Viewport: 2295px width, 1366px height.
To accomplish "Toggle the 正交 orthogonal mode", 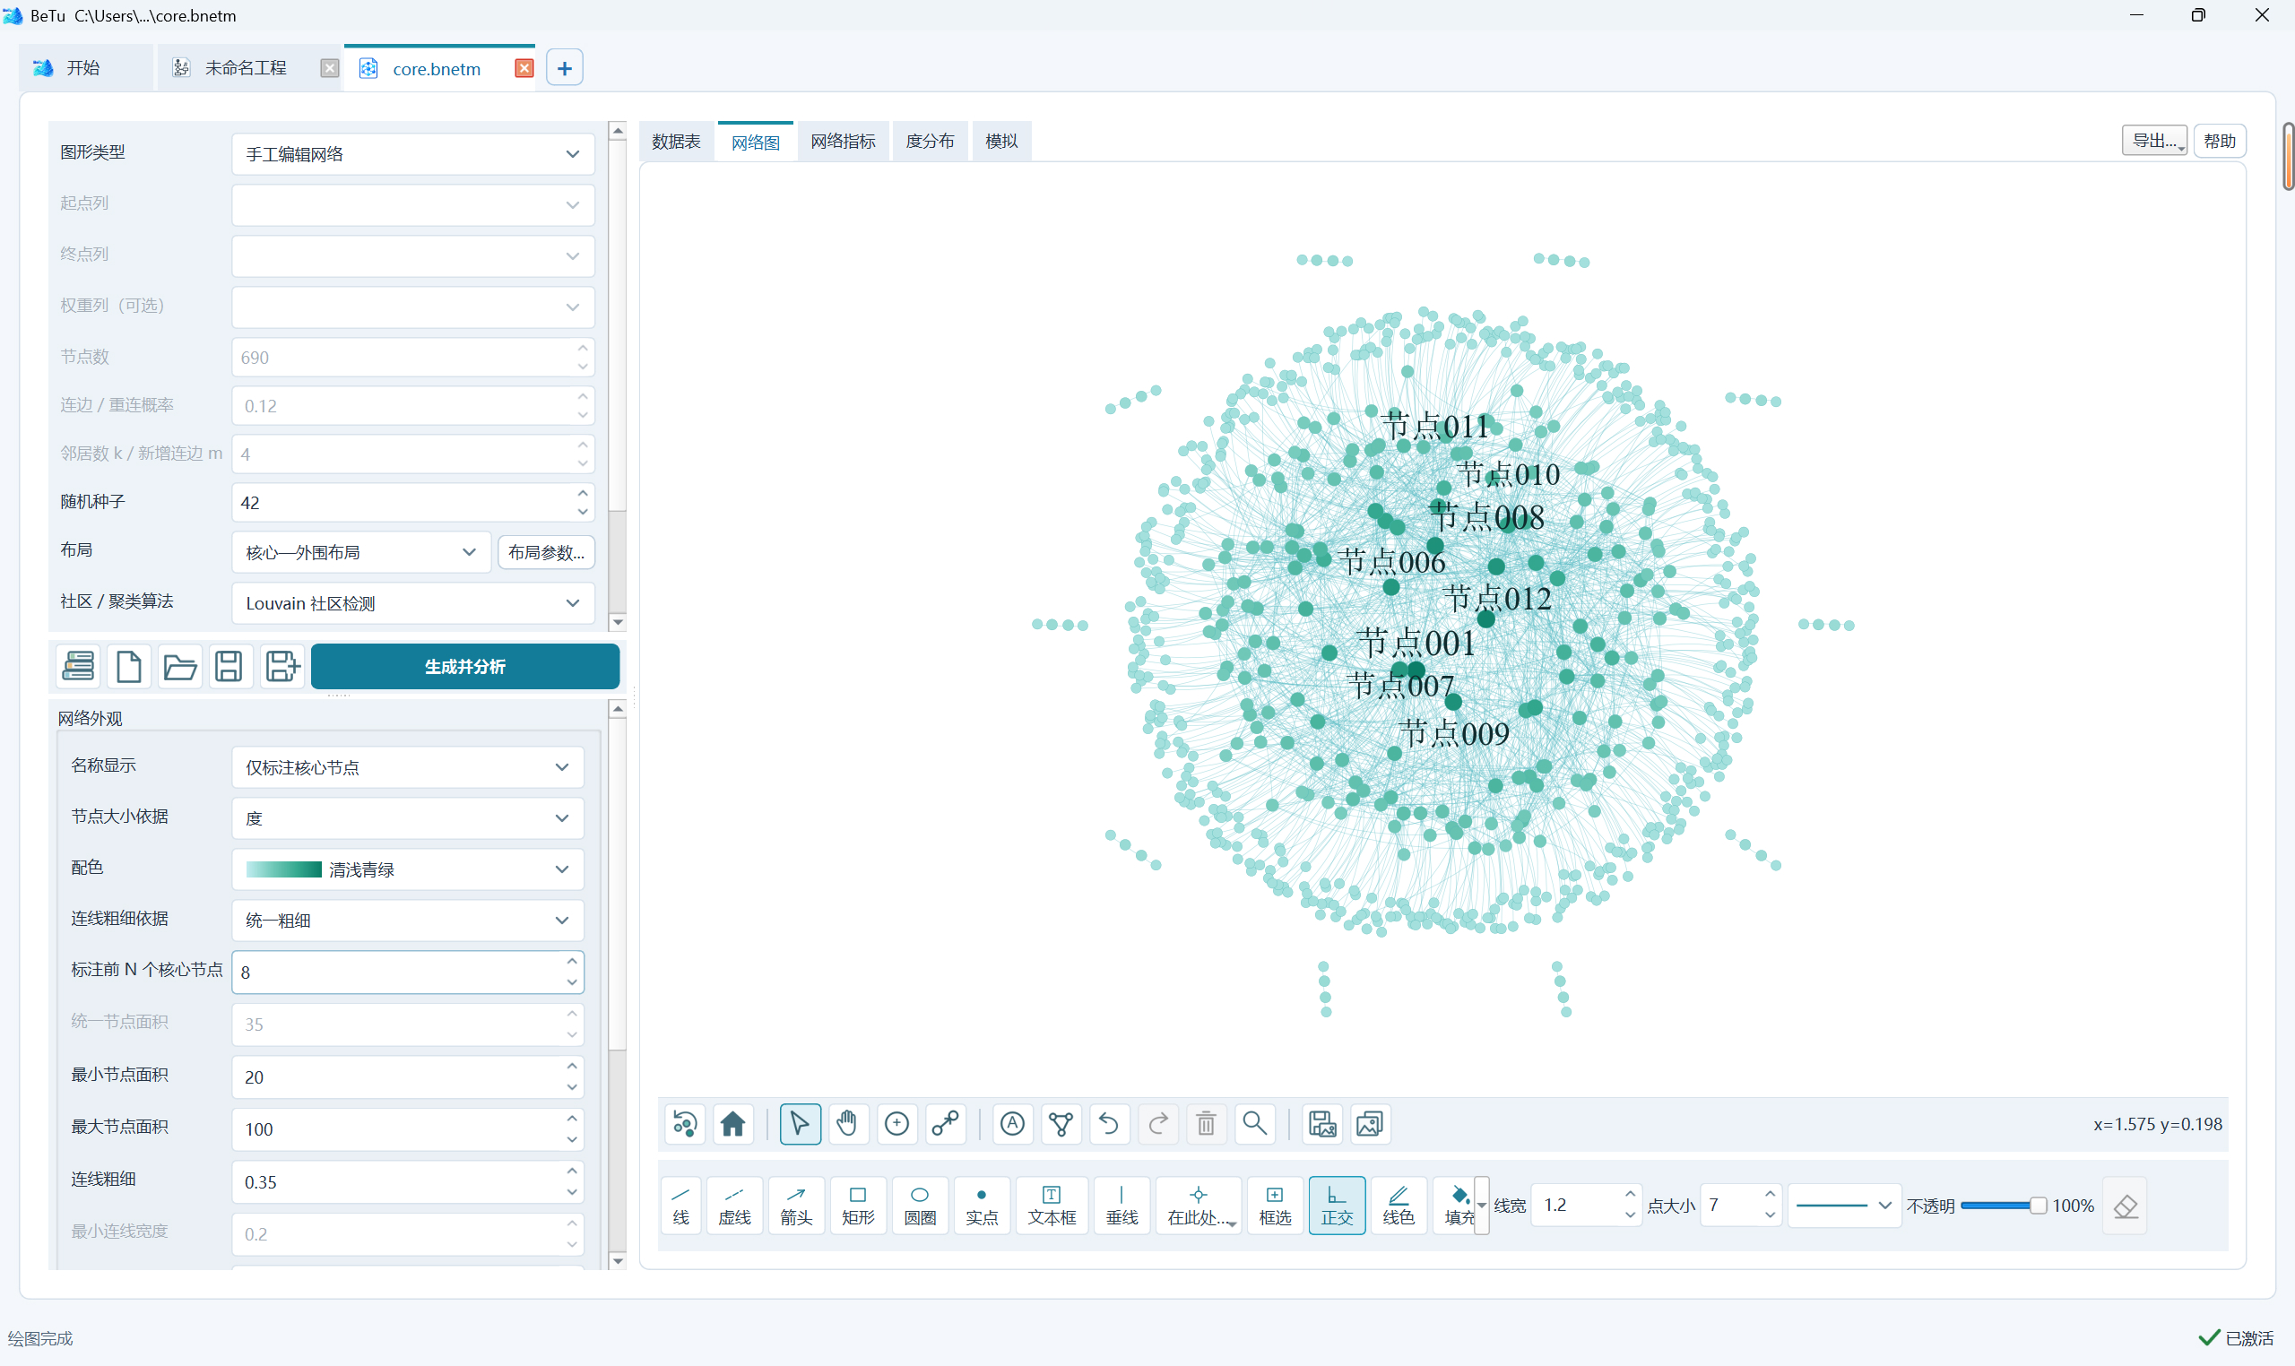I will click(x=1337, y=1205).
